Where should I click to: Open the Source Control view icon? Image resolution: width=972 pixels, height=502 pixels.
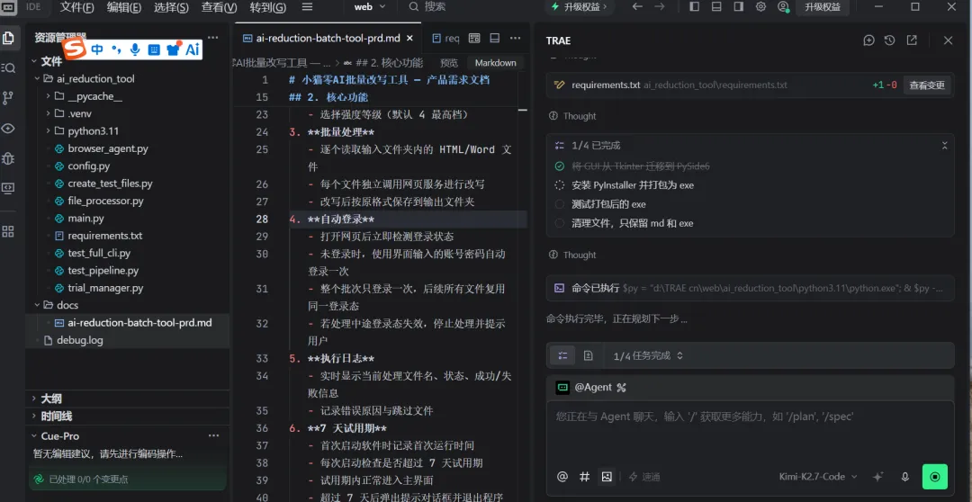8,98
